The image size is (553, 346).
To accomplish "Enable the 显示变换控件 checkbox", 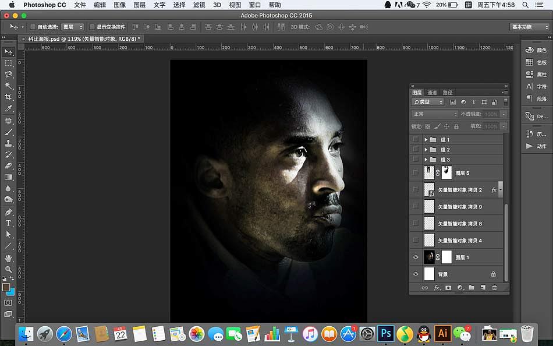I will point(92,27).
